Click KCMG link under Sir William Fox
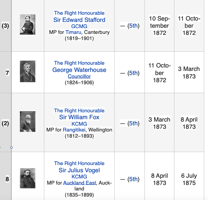Viewport: 208px width, 200px height. (x=79, y=124)
